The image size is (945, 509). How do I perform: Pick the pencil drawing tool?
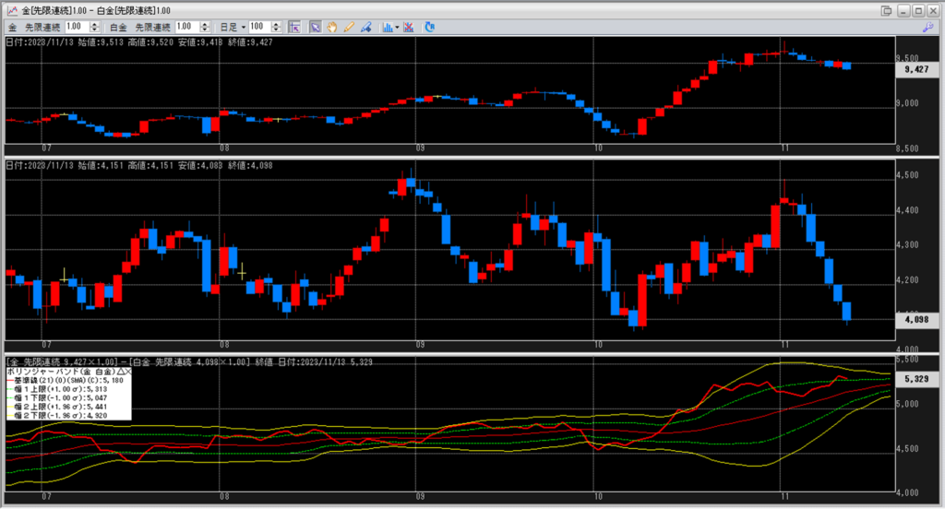point(349,27)
